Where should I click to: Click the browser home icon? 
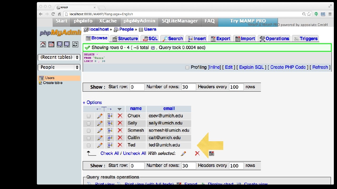tap(60, 14)
